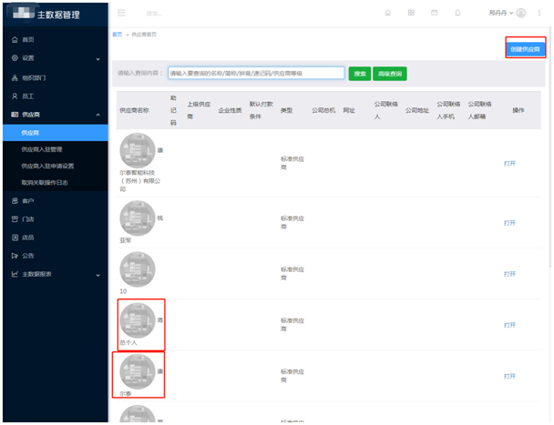Expand the 设置 menu chevron
554x425 pixels.
click(97, 59)
